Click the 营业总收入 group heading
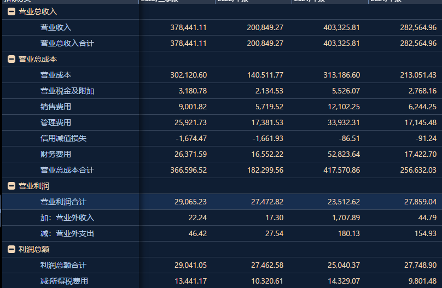 click(x=38, y=11)
